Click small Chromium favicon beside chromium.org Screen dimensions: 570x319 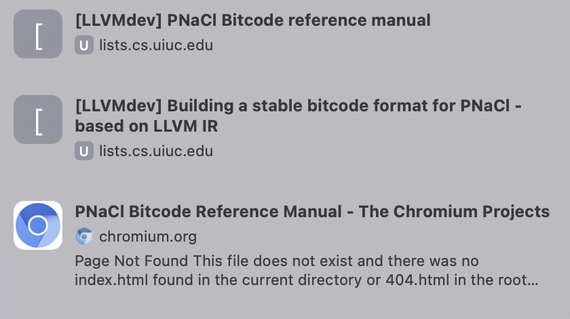(83, 237)
